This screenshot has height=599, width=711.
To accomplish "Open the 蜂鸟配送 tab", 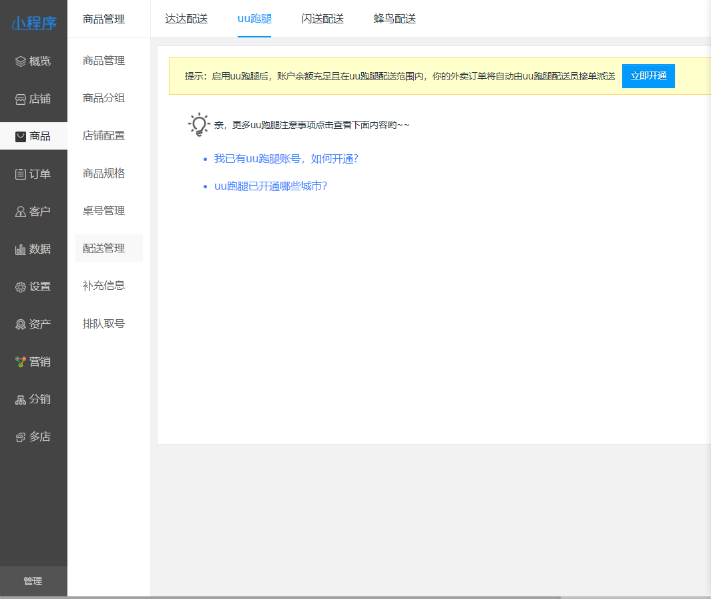I will [395, 19].
